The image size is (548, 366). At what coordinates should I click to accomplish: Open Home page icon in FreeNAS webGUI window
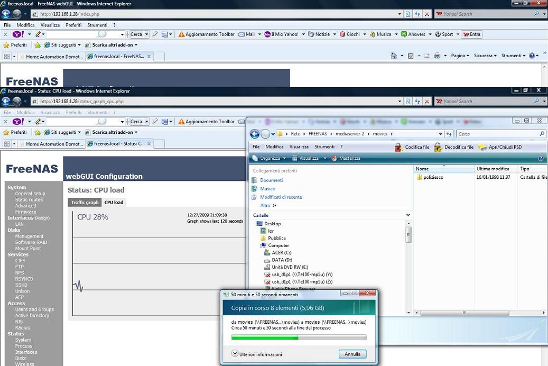(x=394, y=56)
